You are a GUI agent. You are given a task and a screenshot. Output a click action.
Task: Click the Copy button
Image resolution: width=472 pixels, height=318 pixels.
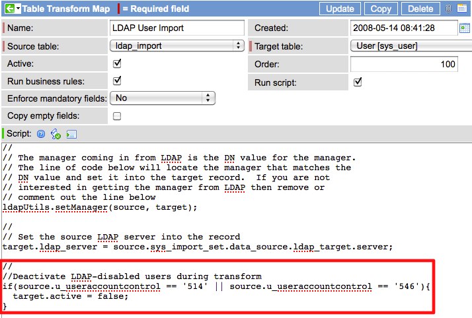tap(381, 9)
